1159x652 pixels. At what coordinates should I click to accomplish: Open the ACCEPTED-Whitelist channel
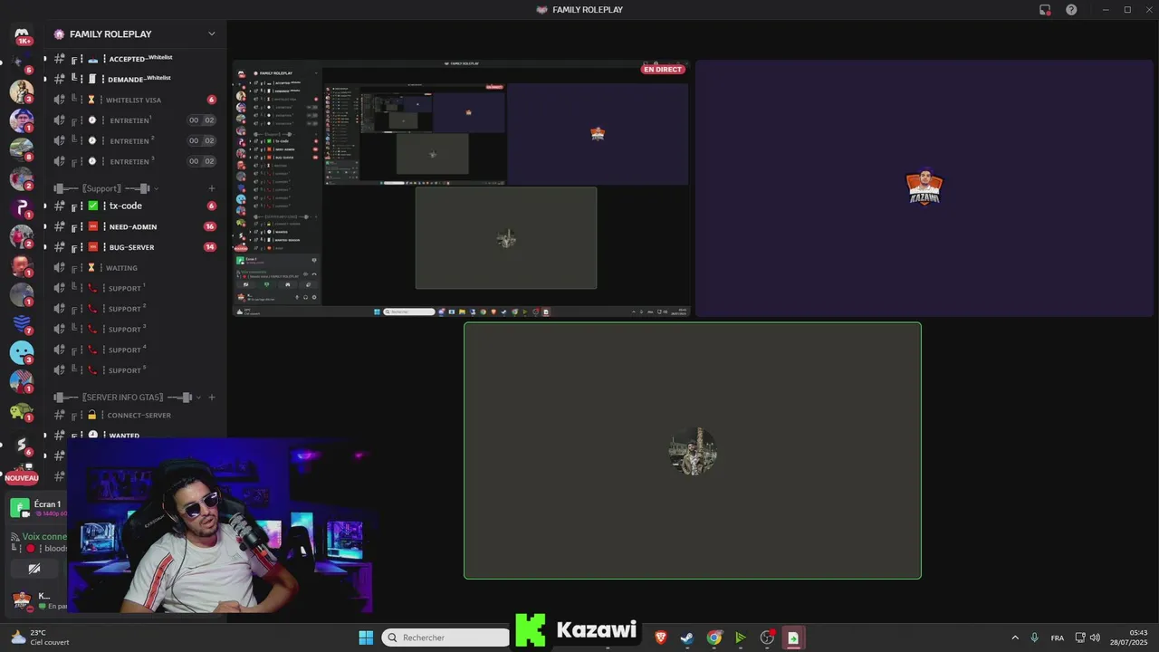(x=134, y=59)
